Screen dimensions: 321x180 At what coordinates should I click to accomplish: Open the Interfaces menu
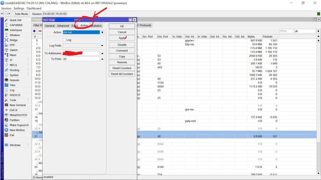[x=16, y=30]
